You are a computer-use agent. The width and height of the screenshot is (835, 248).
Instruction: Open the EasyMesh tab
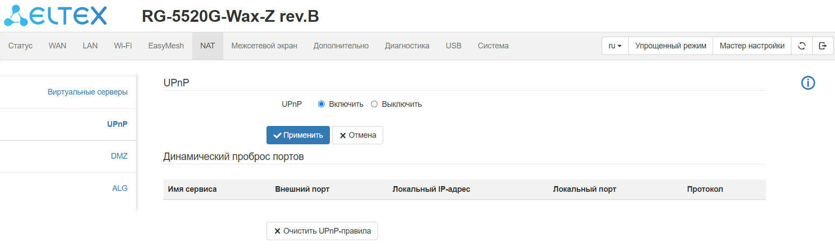(166, 46)
